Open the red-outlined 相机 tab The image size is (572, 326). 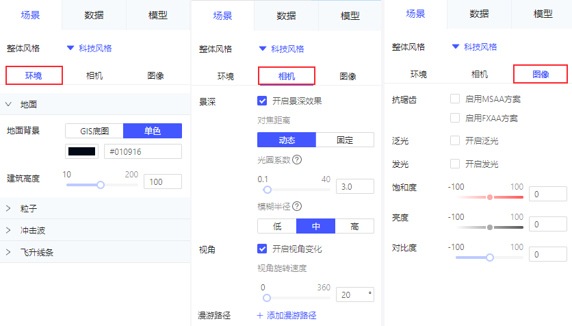pos(286,75)
